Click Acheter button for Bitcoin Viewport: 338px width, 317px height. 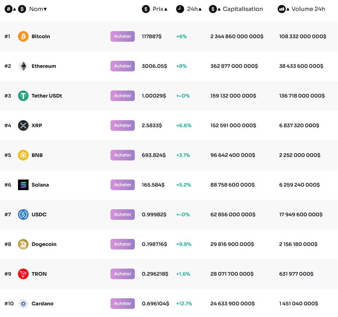click(x=122, y=36)
